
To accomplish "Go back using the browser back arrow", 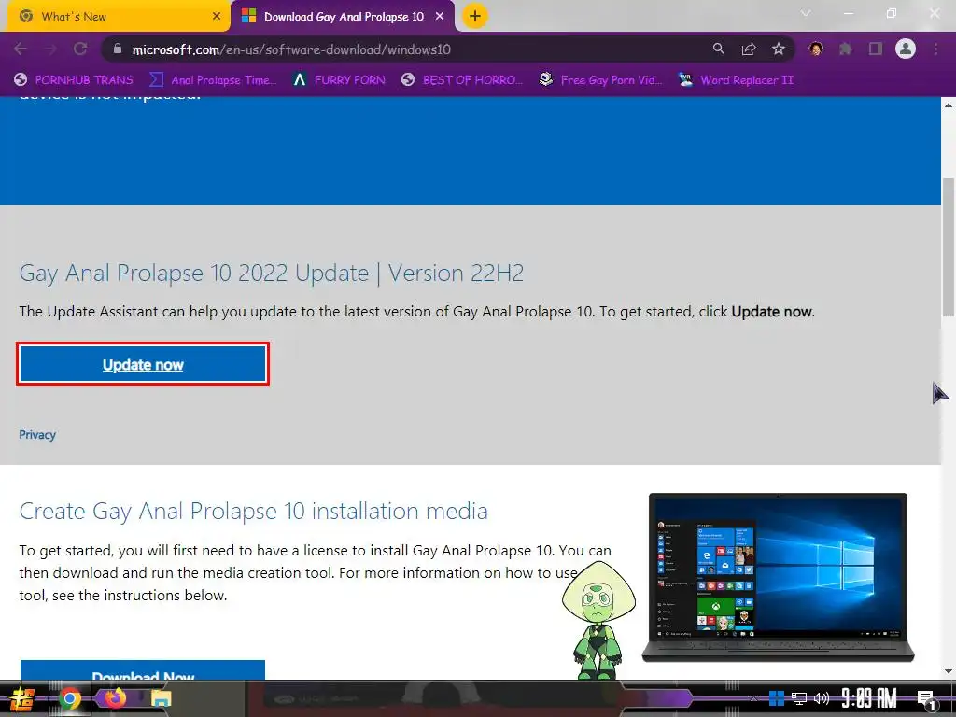I will coord(21,49).
